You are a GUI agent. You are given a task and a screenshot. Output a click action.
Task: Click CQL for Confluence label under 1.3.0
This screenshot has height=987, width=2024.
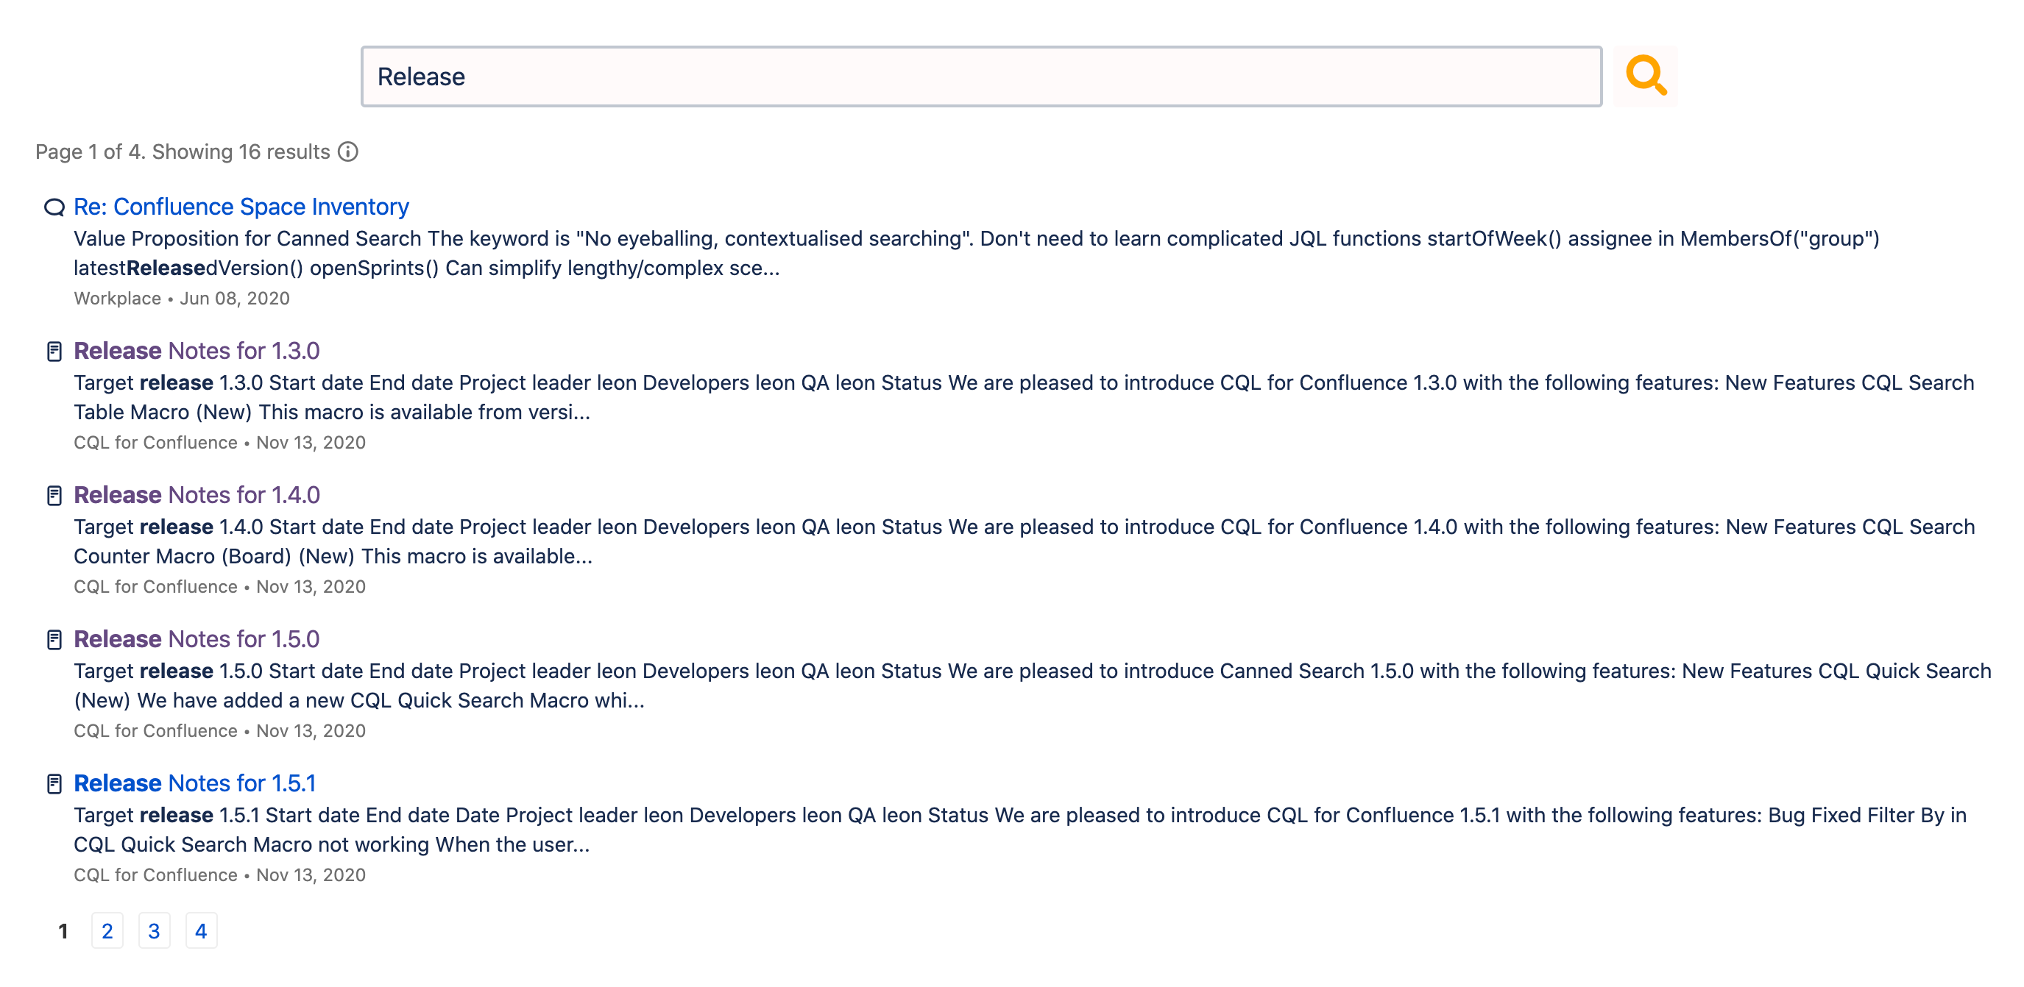pos(155,442)
